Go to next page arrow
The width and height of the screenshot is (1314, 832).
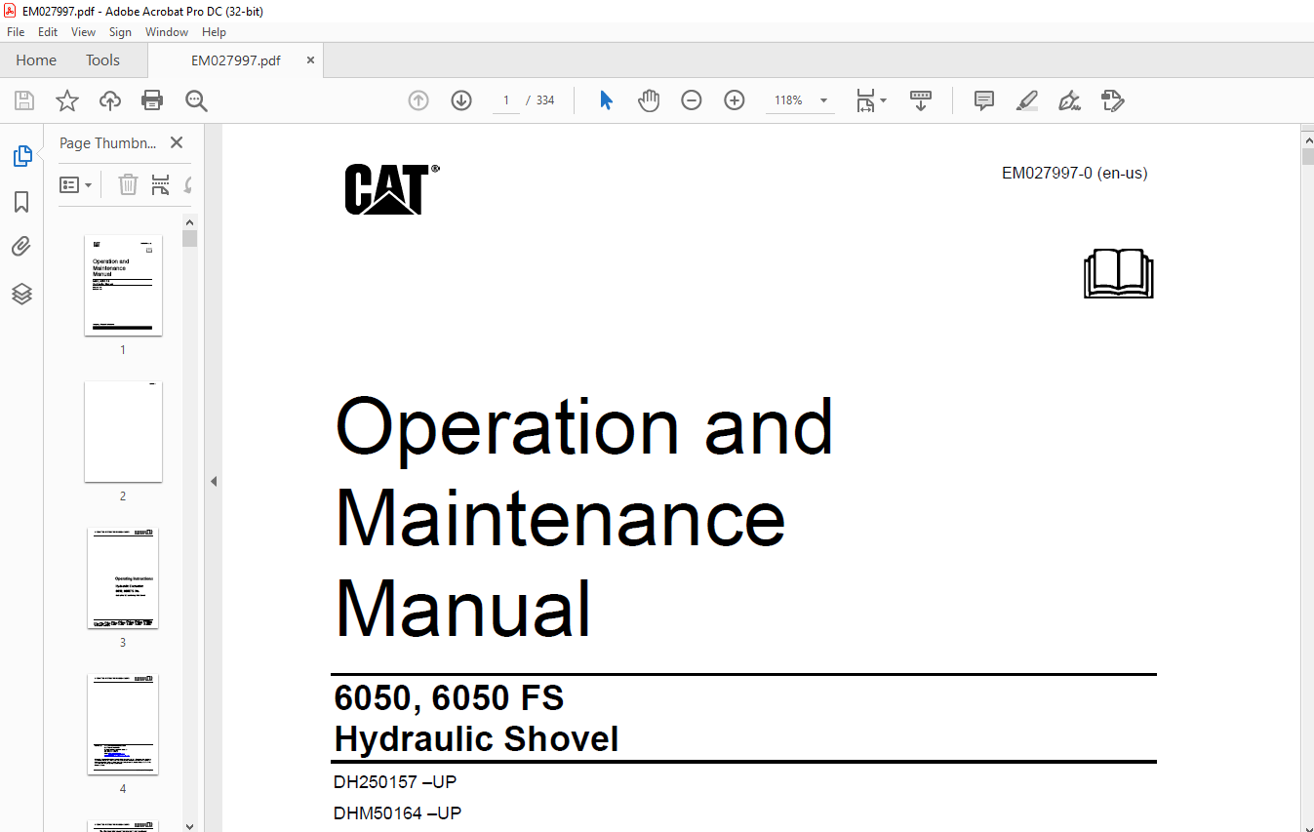[x=461, y=100]
